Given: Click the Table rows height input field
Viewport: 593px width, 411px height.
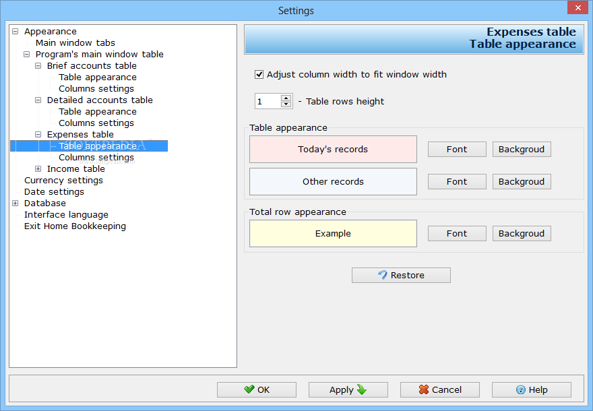Looking at the screenshot, I should click(268, 101).
